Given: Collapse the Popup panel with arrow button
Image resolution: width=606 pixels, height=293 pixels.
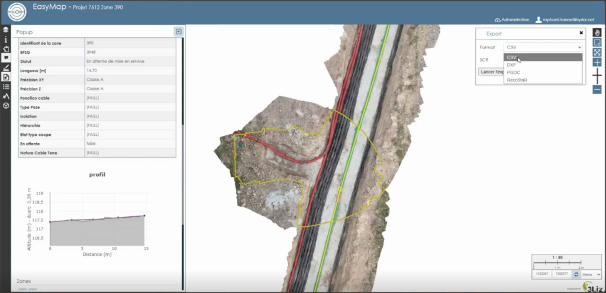Looking at the screenshot, I should click(x=178, y=31).
